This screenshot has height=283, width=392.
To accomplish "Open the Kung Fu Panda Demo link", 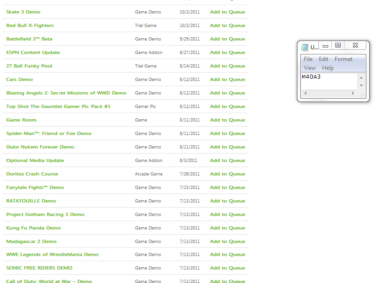I will 33,228.
